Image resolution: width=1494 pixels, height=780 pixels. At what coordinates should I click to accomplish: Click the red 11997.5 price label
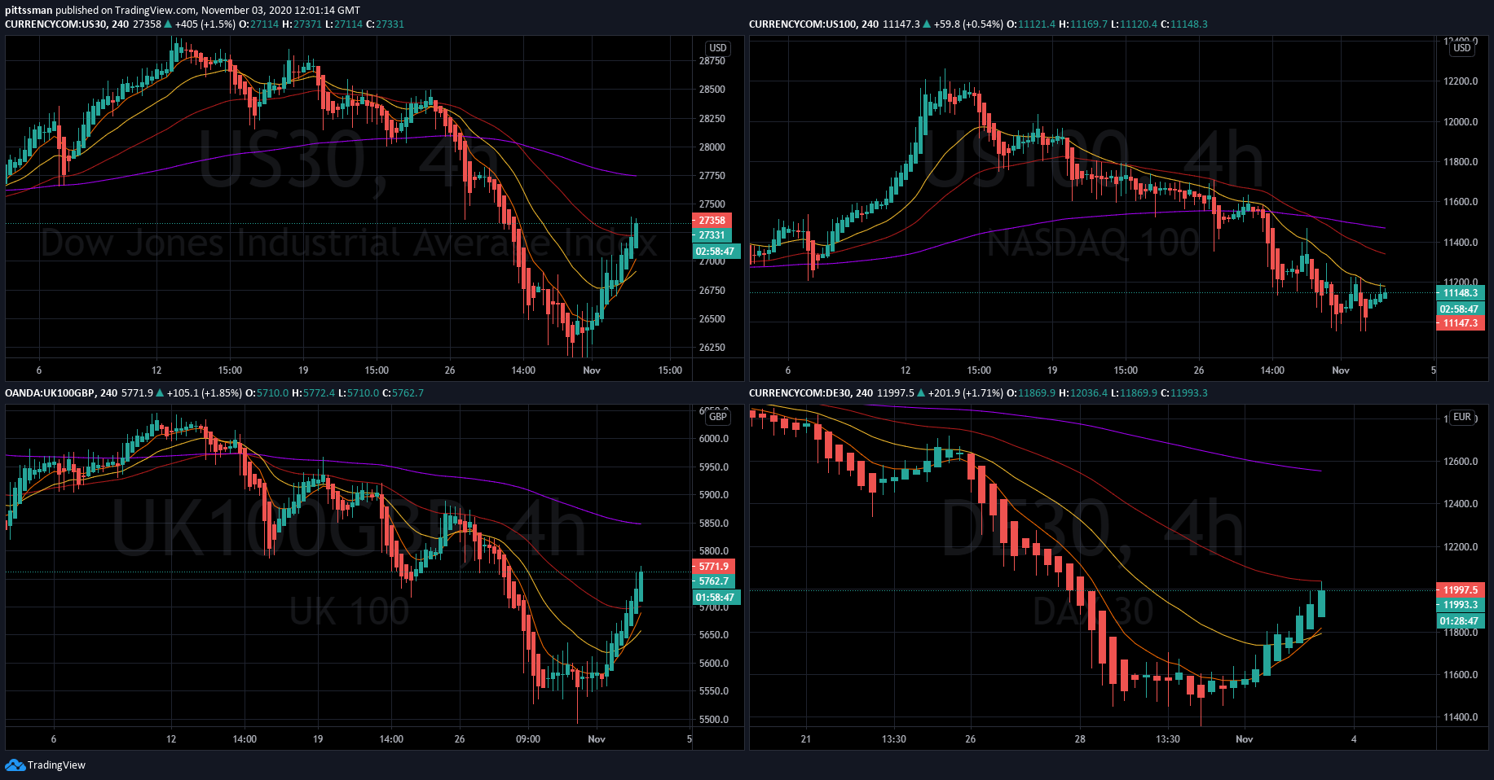pos(1461,590)
